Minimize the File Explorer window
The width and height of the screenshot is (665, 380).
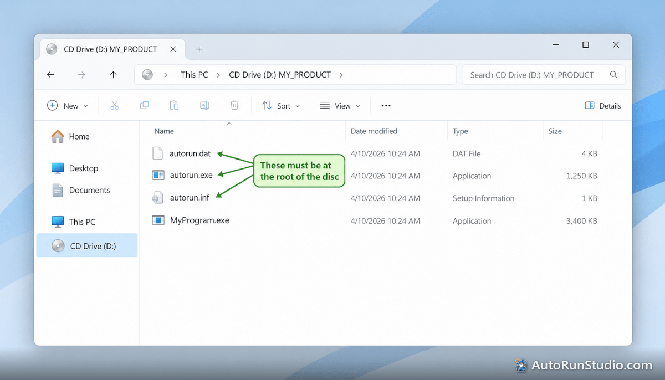[555, 45]
